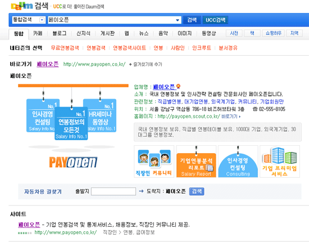Click the 직장인 category link
309x242 pixels.
(110, 232)
